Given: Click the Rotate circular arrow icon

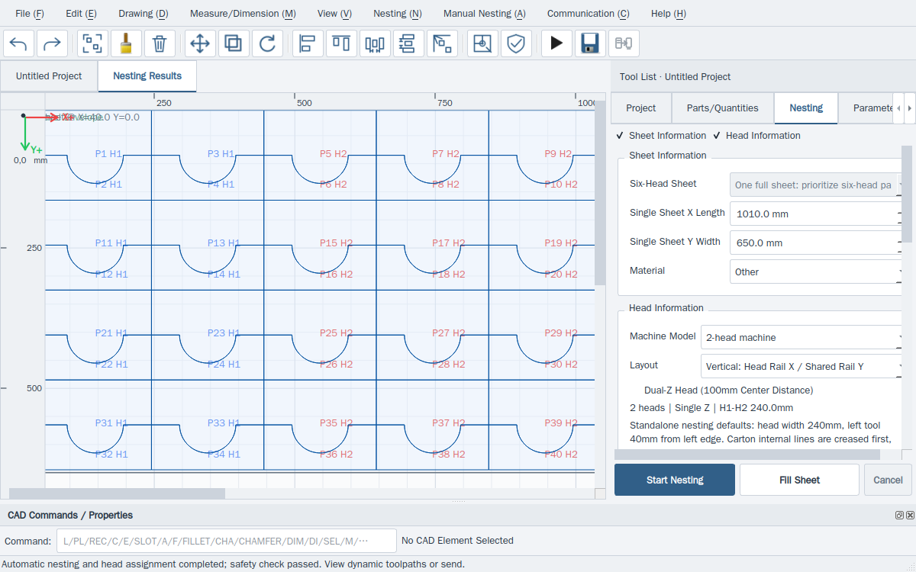Looking at the screenshot, I should pos(267,43).
